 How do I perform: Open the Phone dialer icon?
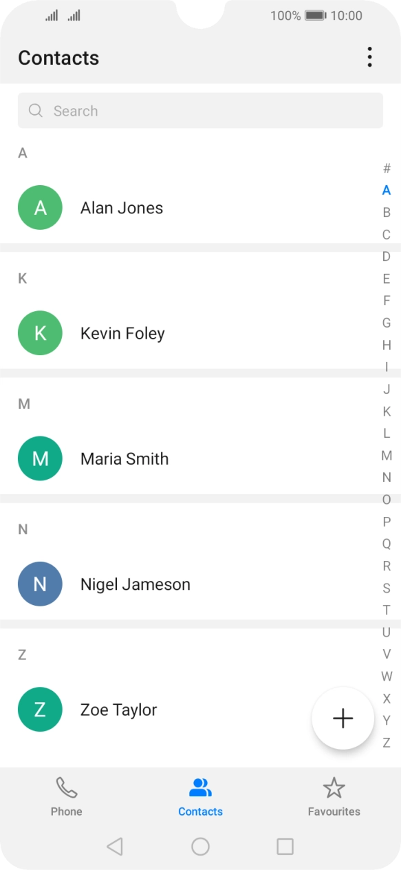click(66, 786)
